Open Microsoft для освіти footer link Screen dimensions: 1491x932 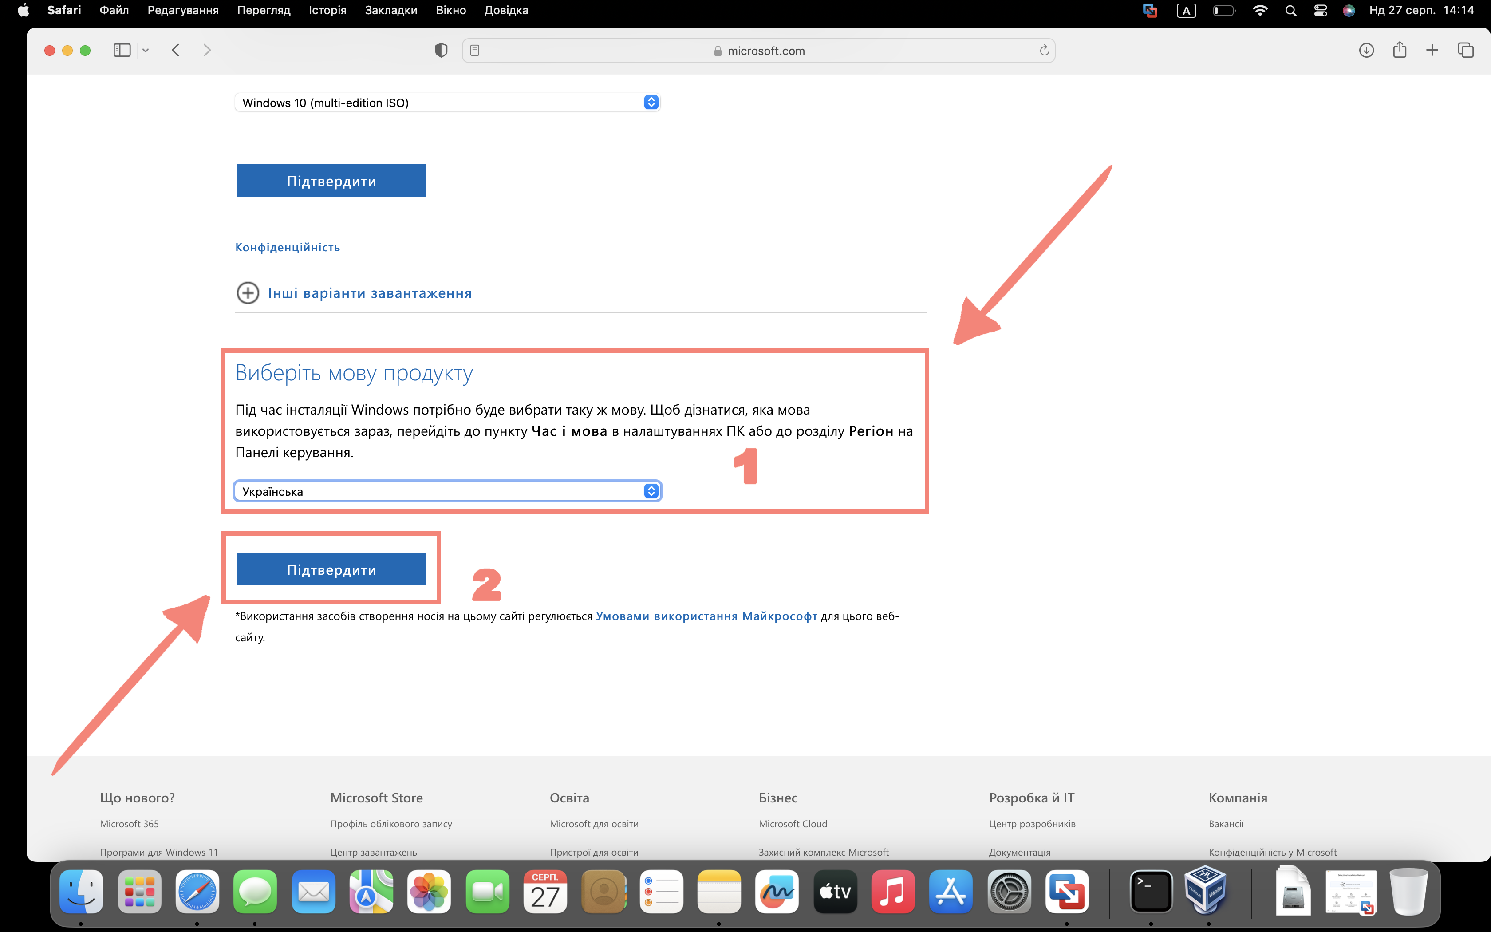point(594,824)
